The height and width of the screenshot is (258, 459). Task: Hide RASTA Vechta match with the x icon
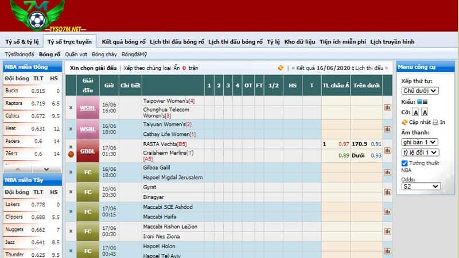click(x=71, y=147)
